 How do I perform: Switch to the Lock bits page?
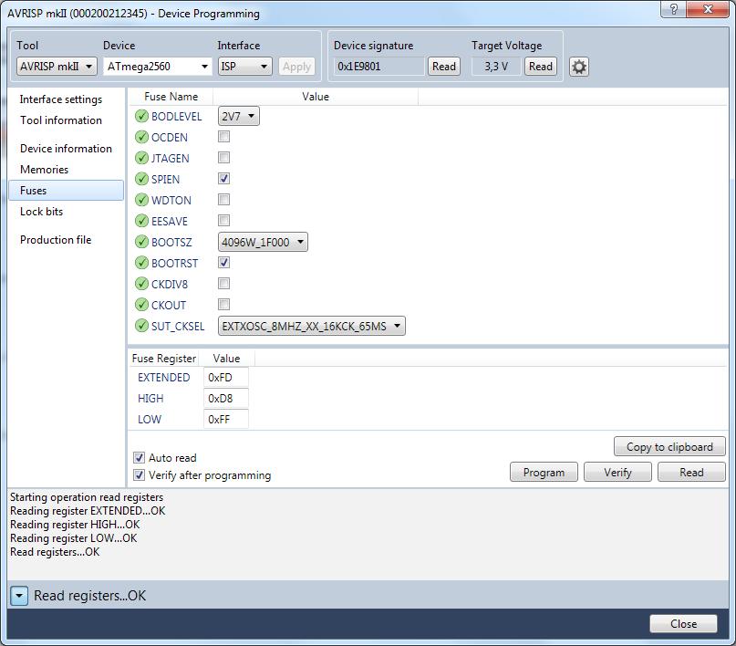41,212
